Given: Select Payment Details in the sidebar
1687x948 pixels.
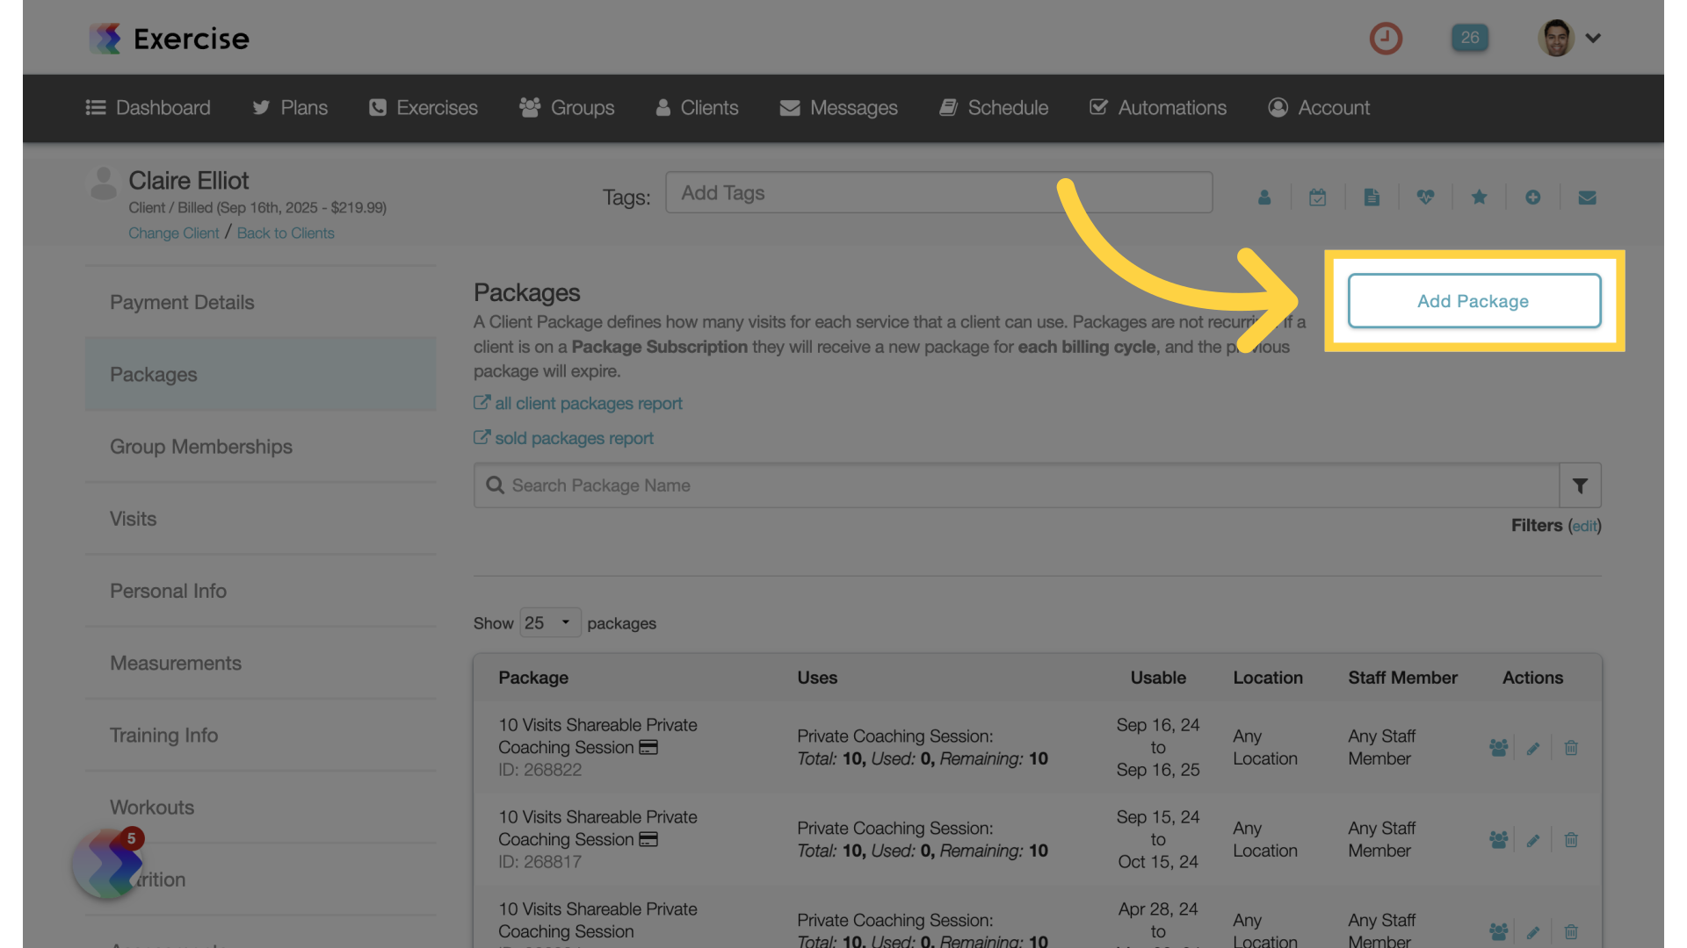Looking at the screenshot, I should pos(260,302).
